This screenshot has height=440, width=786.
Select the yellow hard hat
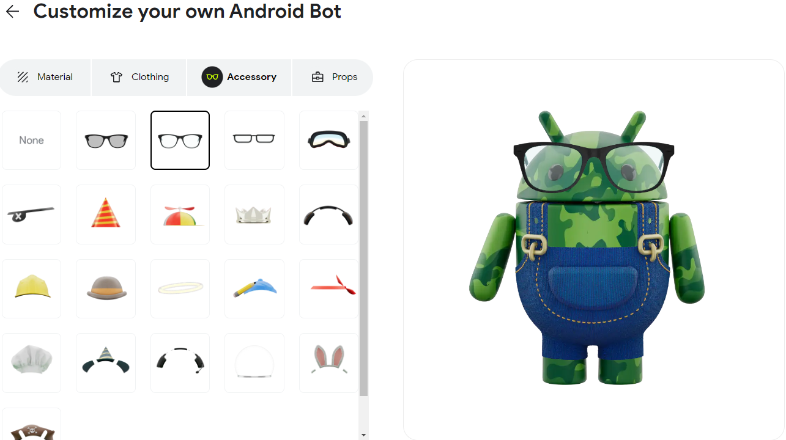pos(31,288)
